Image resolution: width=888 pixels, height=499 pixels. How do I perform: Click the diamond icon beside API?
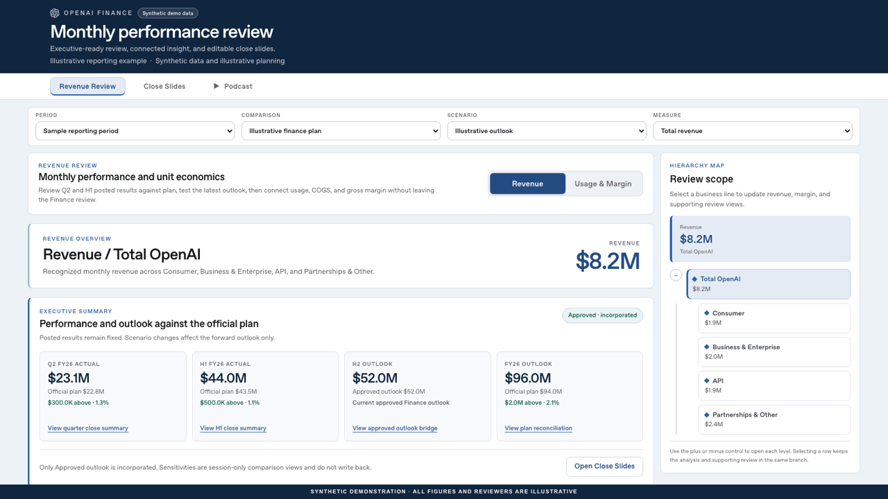click(x=707, y=380)
